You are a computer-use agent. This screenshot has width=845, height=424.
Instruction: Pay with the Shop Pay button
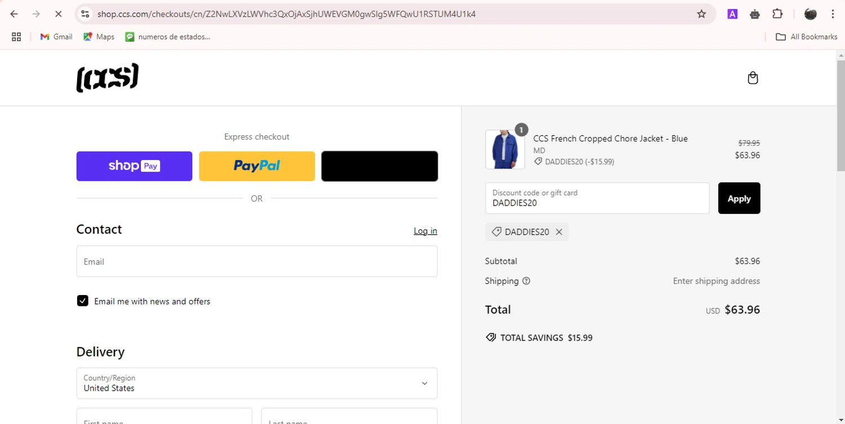click(134, 166)
